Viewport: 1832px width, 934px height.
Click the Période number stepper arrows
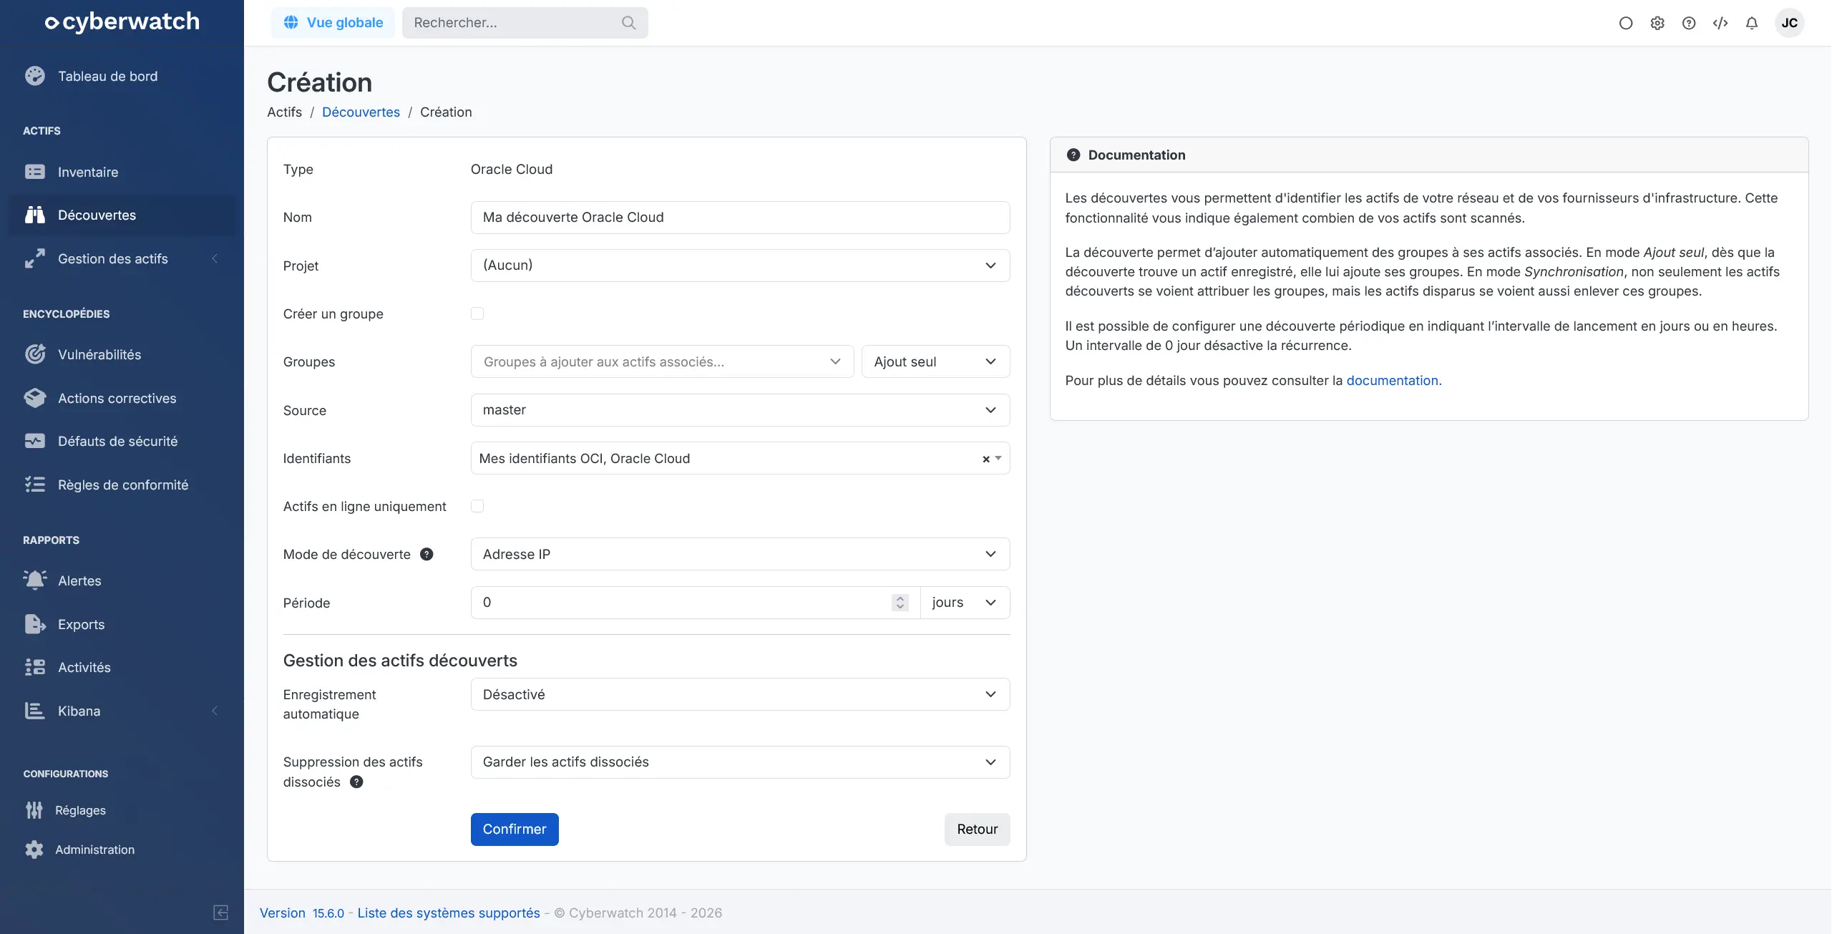tap(900, 603)
